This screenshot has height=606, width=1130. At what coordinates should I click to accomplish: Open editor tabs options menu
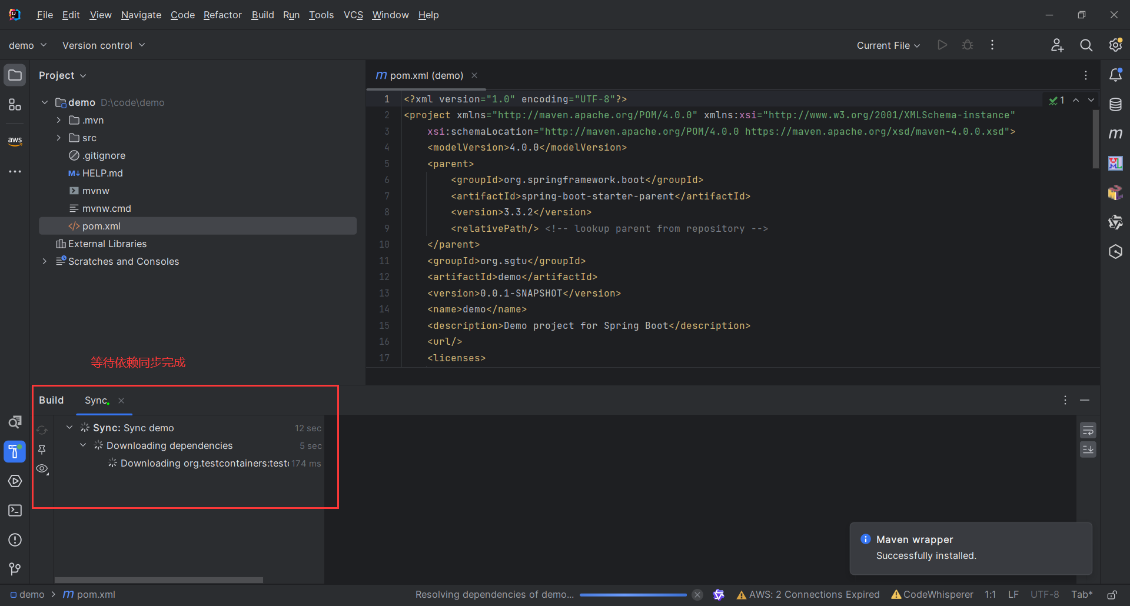click(1086, 75)
